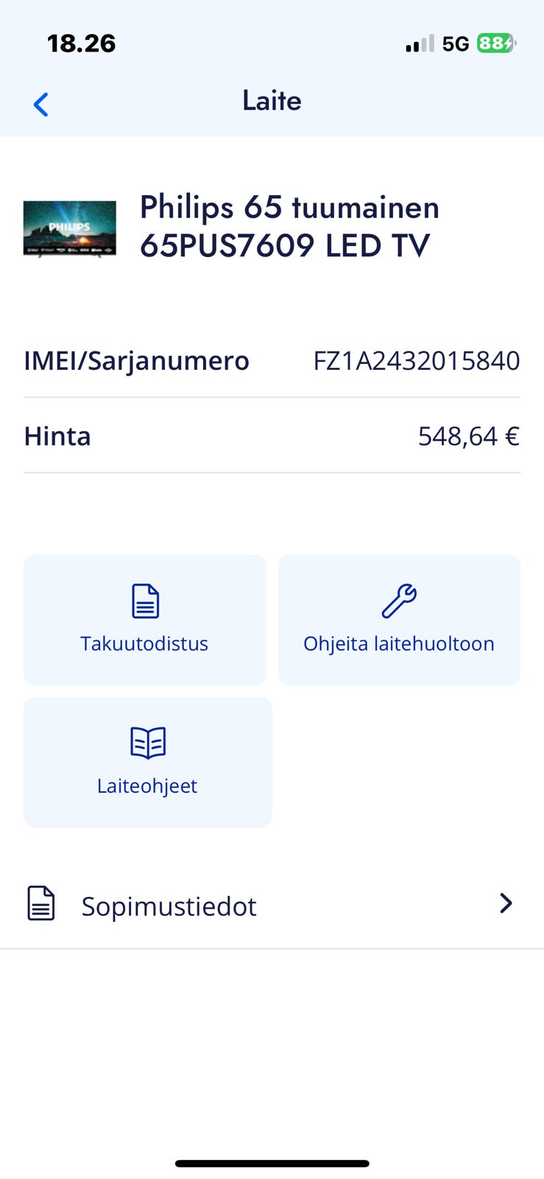This screenshot has height=1179, width=544.
Task: Expand Sopimustiedot using the right chevron
Action: (506, 903)
